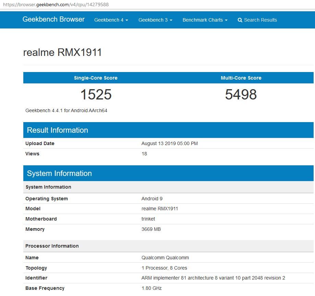
Task: Expand the Benchmark Charts dropdown
Action: 205,20
